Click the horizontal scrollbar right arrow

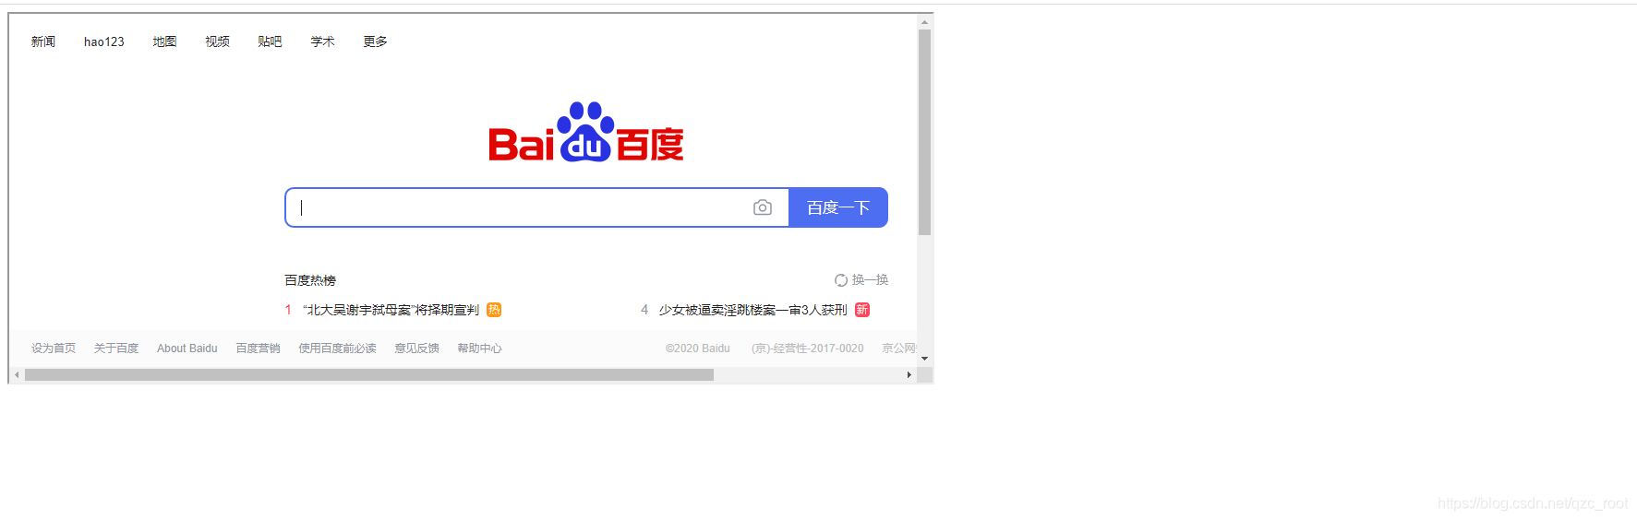click(x=909, y=375)
